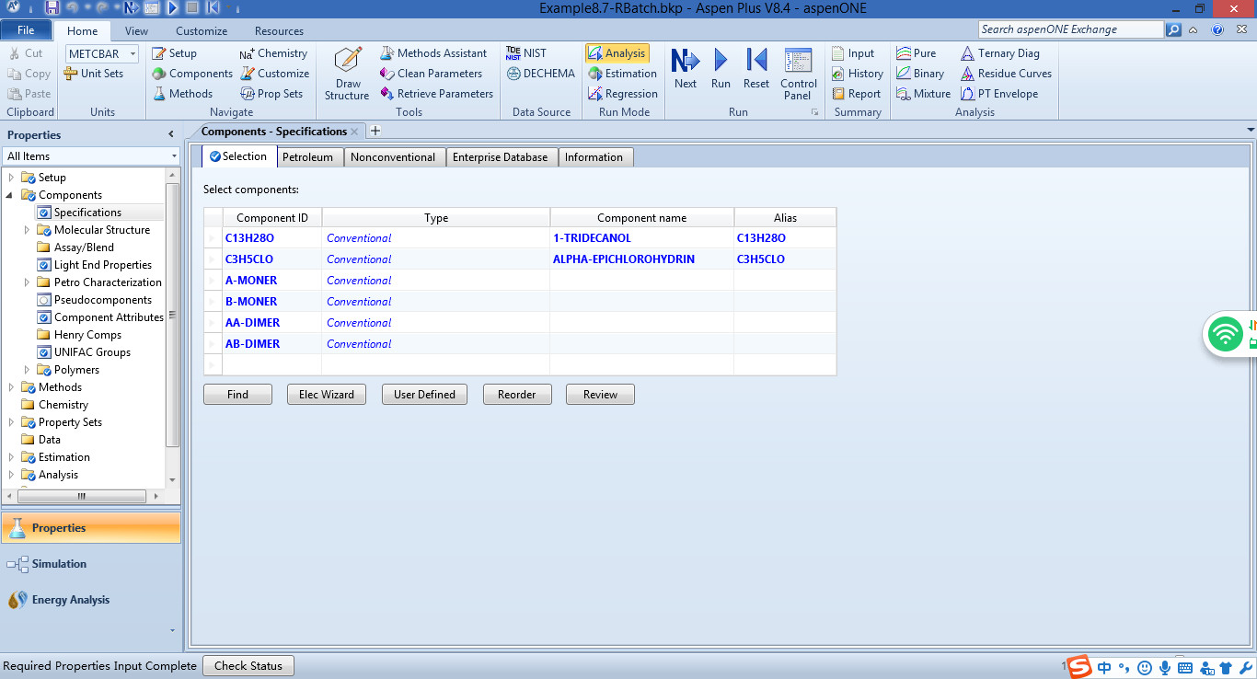
Task: Open Draw Structure tool
Action: 347,74
